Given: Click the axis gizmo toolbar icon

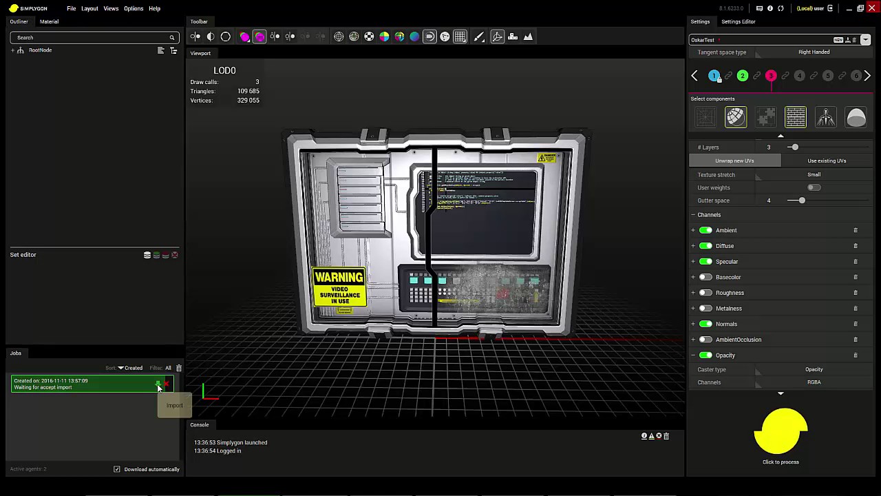Looking at the screenshot, I should point(497,37).
